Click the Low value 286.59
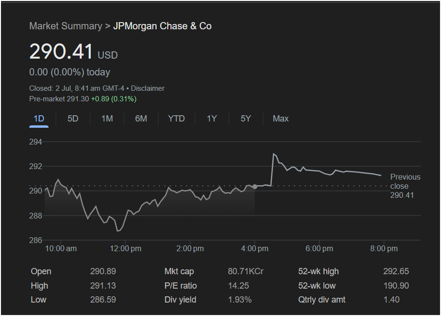 click(x=103, y=300)
